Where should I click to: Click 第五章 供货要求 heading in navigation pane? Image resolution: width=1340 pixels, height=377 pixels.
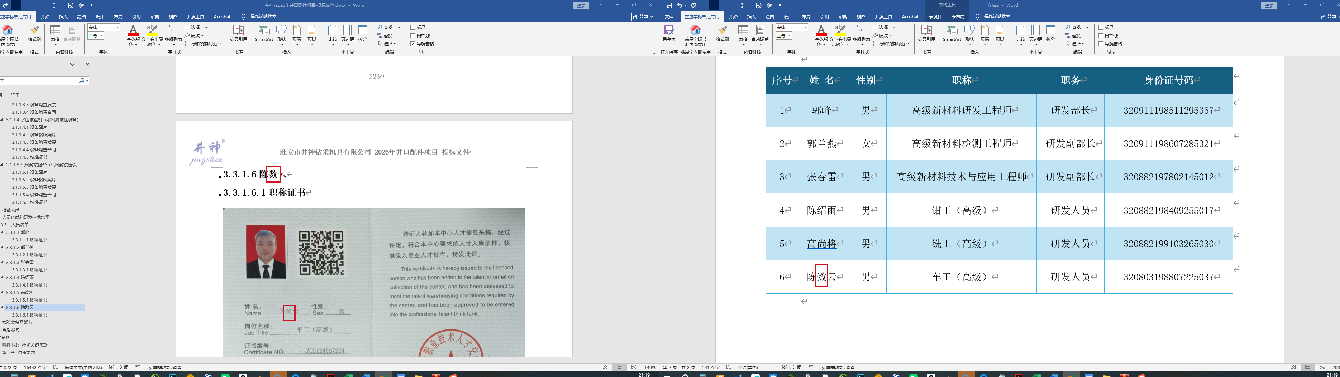coord(19,353)
